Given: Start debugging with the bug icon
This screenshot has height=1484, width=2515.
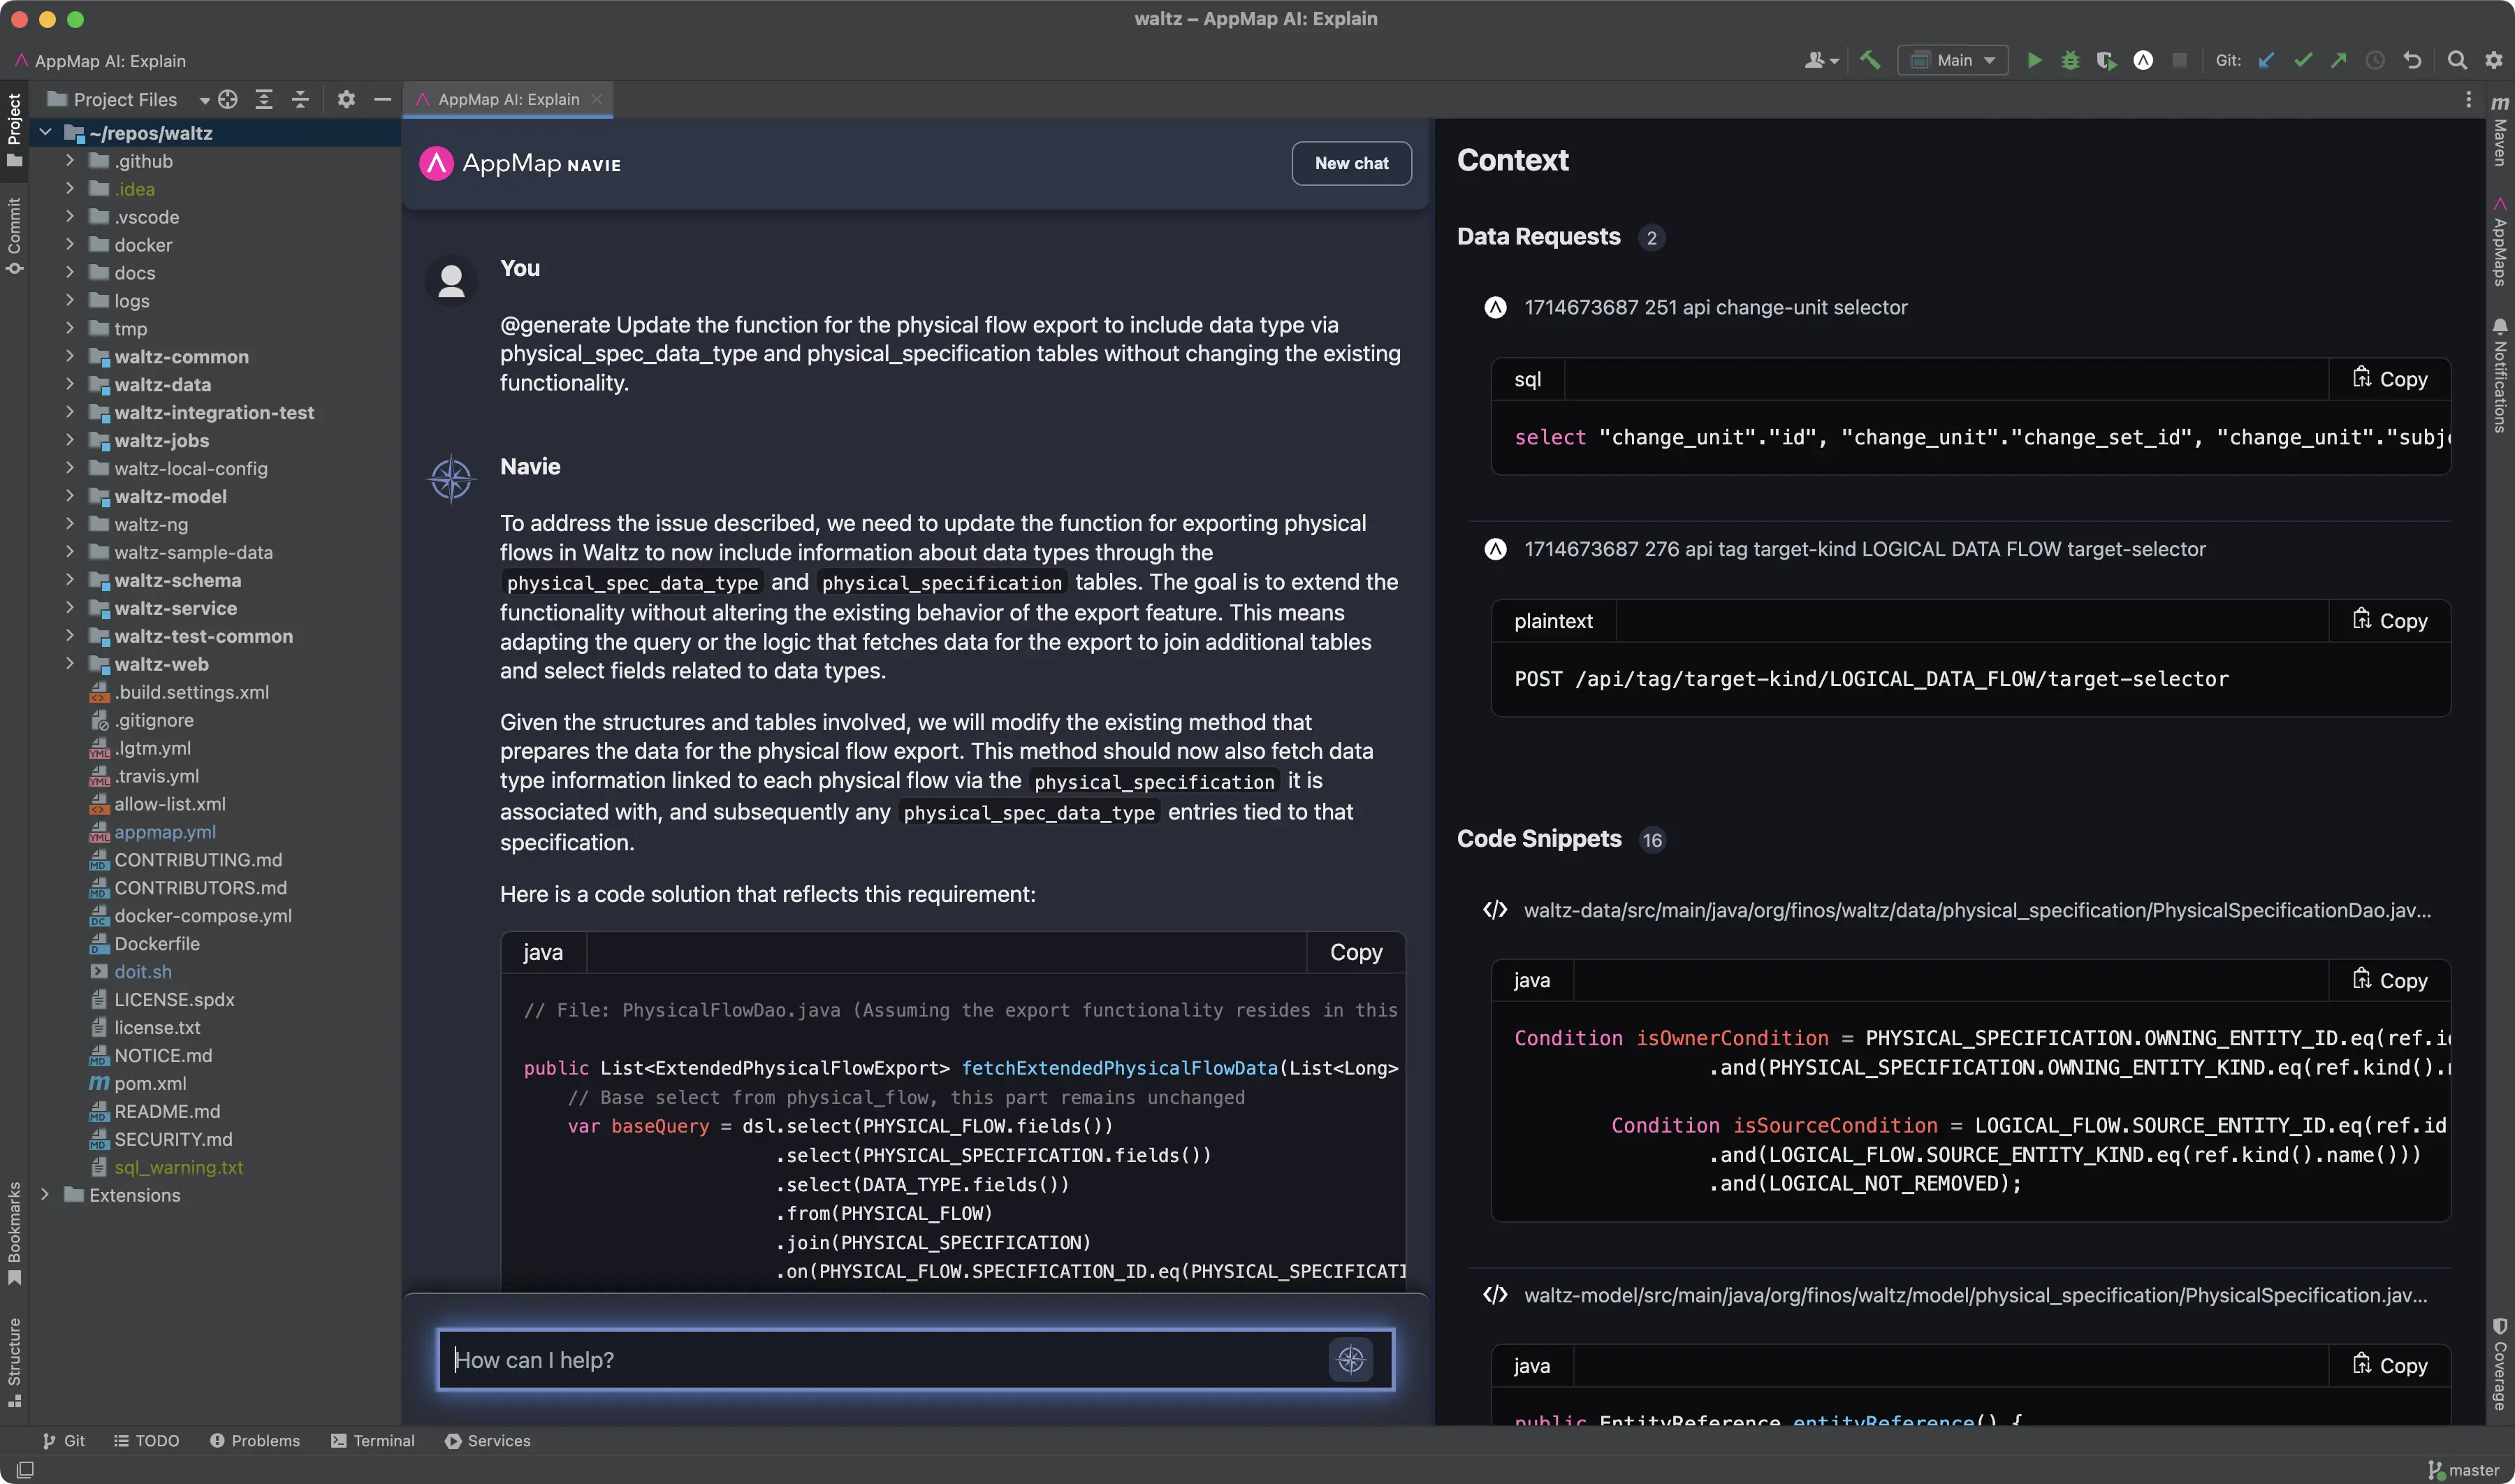Looking at the screenshot, I should [x=2070, y=61].
